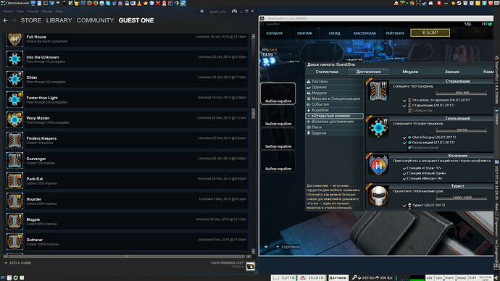Click the Slider achievement icon in Steam
The width and height of the screenshot is (500, 281).
pos(14,80)
